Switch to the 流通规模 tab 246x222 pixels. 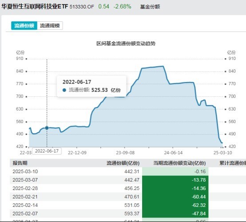tap(50, 26)
